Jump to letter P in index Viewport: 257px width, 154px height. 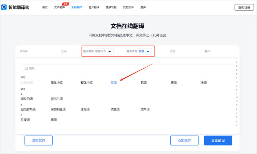pyautogui.click(x=237, y=105)
